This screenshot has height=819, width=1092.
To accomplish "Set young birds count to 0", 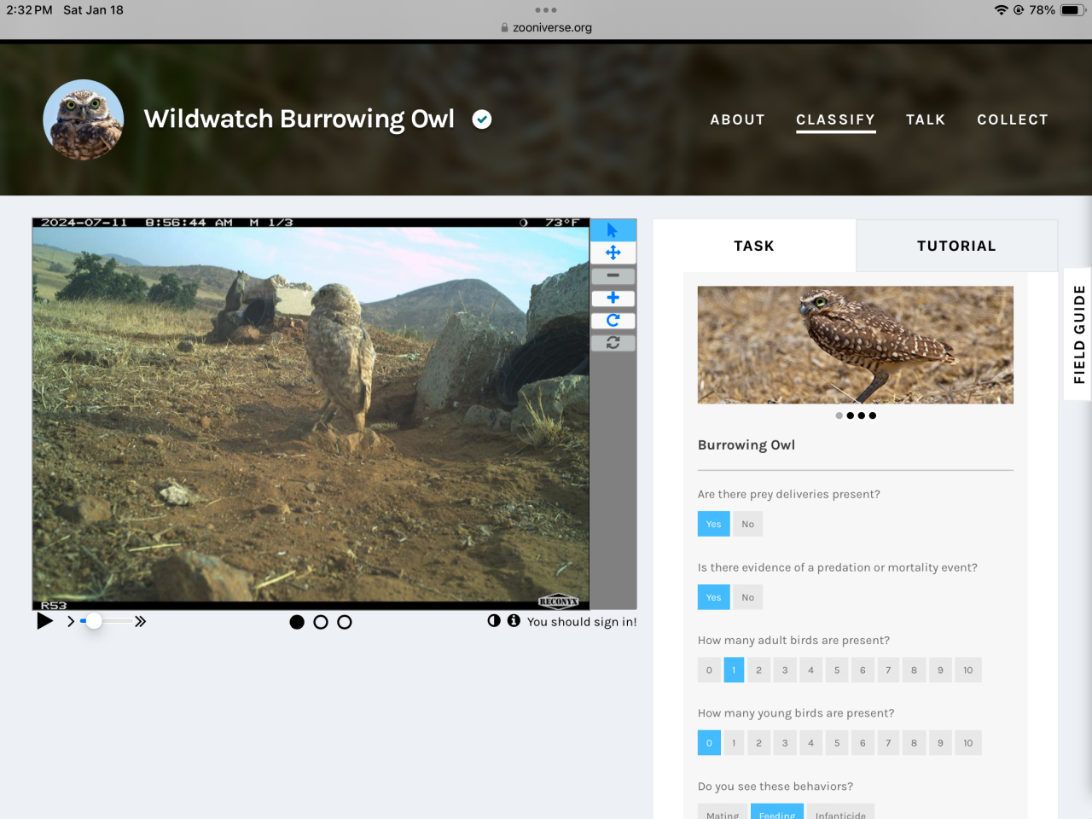I will 709,743.
